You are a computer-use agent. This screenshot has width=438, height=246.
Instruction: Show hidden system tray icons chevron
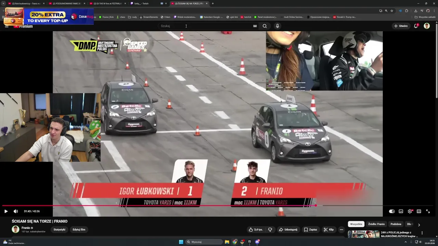[405, 242]
